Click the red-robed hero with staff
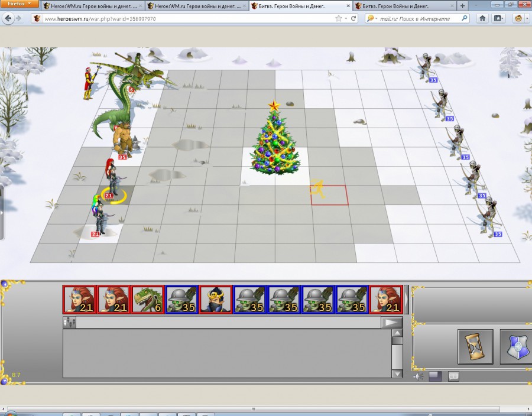 [90, 82]
